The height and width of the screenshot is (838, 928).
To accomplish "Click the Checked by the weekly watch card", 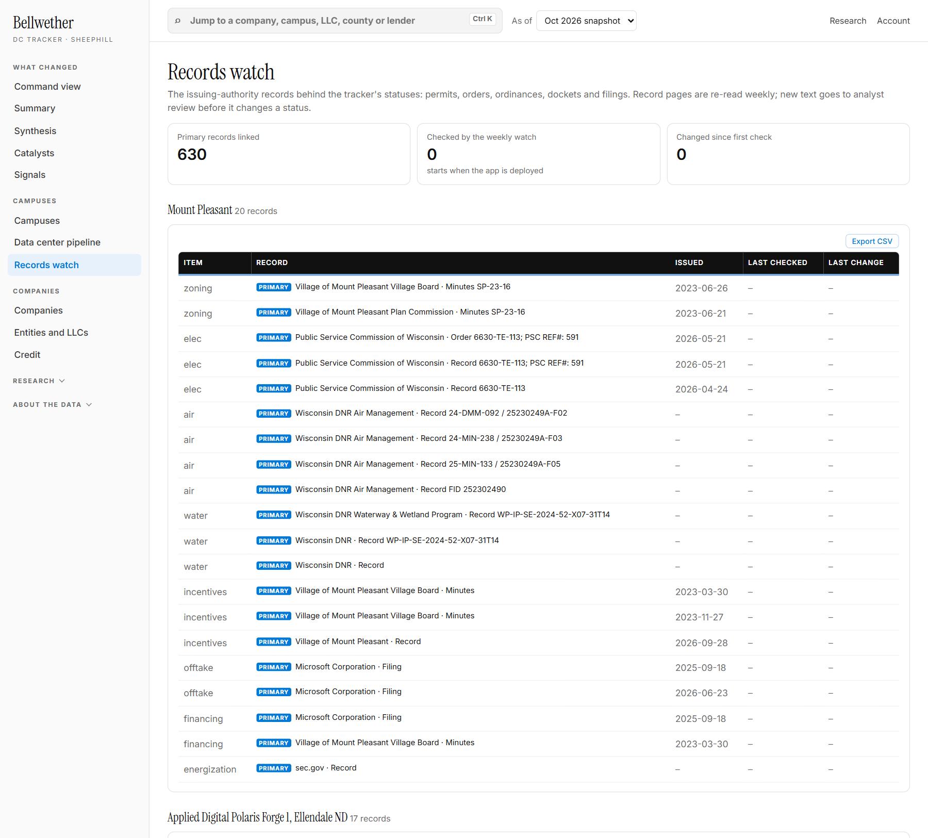I will point(538,154).
